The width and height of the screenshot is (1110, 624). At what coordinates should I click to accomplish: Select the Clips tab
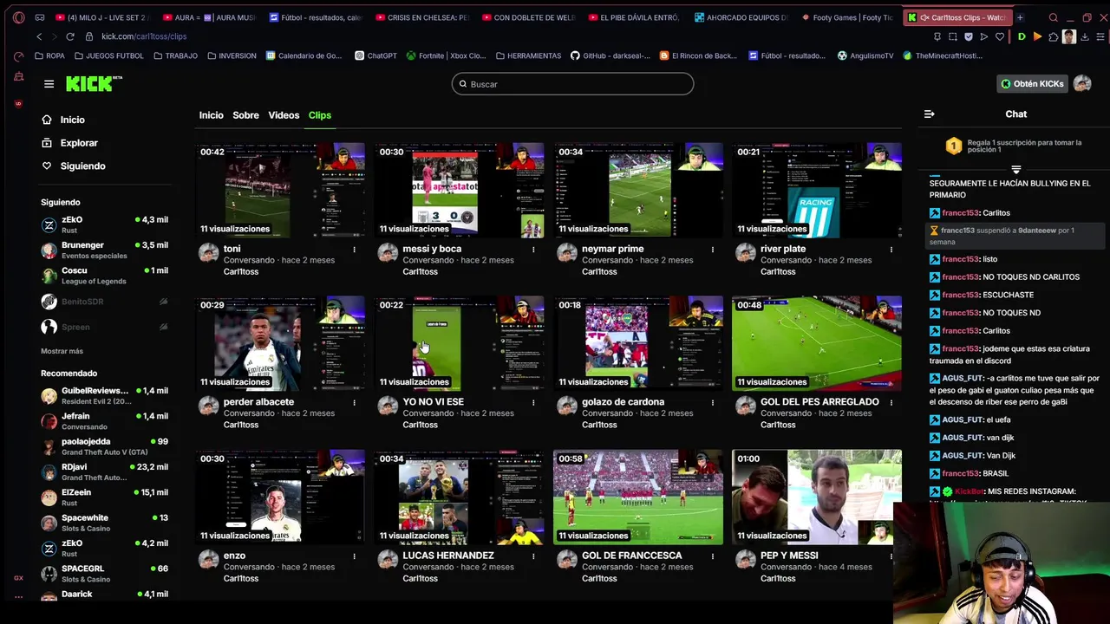point(320,115)
